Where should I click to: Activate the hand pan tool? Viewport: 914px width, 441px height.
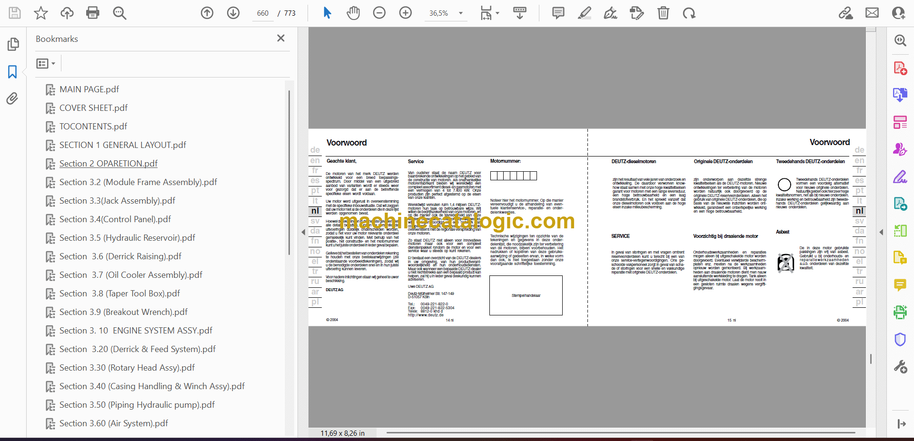(353, 13)
